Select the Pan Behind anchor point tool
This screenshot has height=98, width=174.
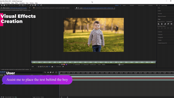point(20,5)
